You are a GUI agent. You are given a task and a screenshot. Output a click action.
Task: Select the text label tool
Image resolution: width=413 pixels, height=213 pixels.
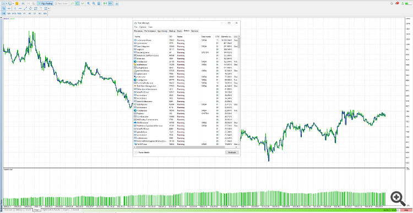tap(41, 8)
